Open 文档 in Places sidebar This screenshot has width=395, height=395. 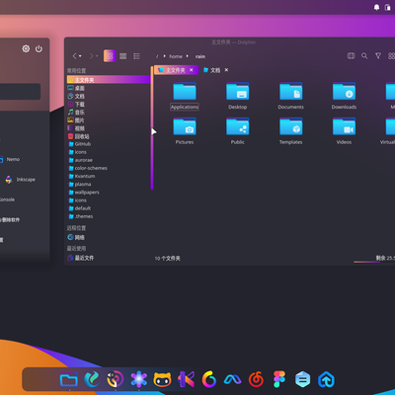pyautogui.click(x=109, y=96)
